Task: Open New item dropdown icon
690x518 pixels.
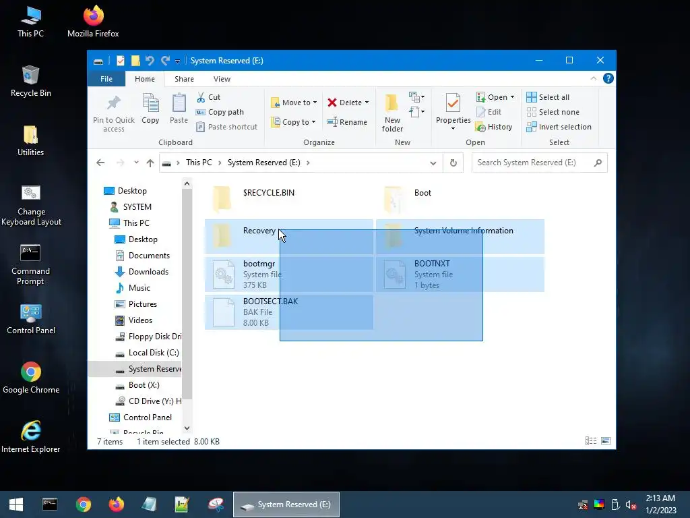Action: tap(416, 96)
